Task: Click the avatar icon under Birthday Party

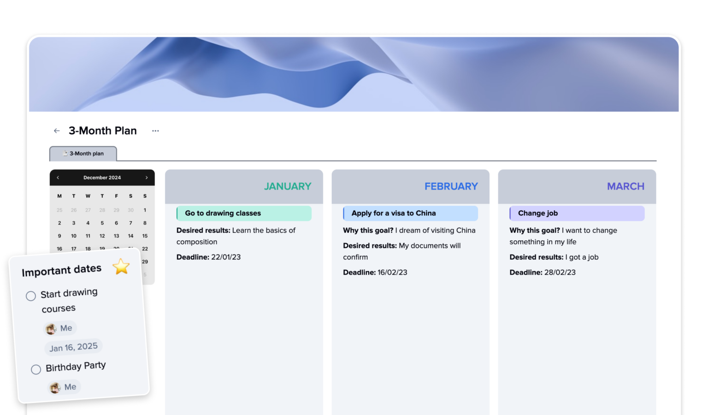Action: click(x=55, y=388)
